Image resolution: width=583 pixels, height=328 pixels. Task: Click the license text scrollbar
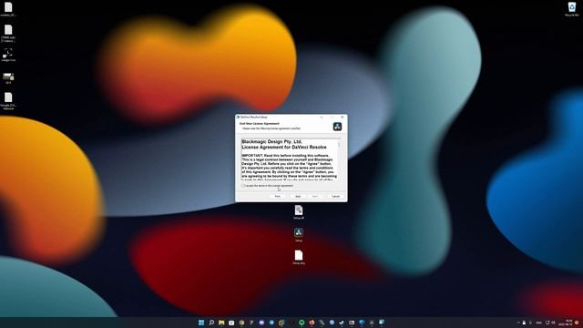(339, 159)
